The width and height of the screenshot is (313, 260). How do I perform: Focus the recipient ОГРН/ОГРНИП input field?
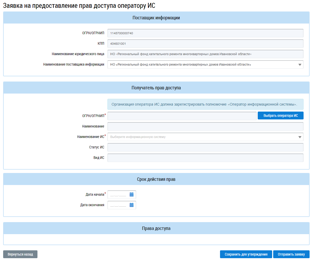click(182, 116)
